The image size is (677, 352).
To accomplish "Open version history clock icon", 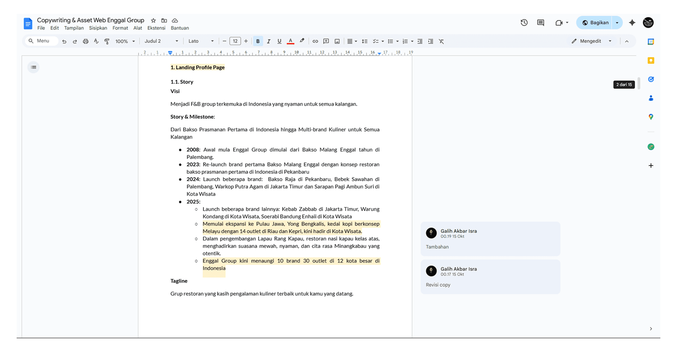I will point(524,23).
